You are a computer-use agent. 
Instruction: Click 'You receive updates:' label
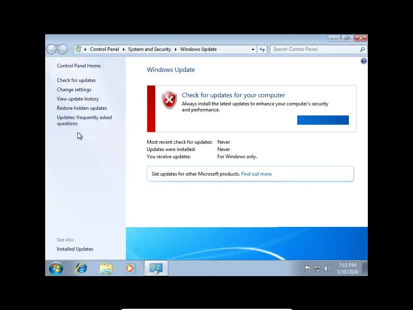point(169,157)
